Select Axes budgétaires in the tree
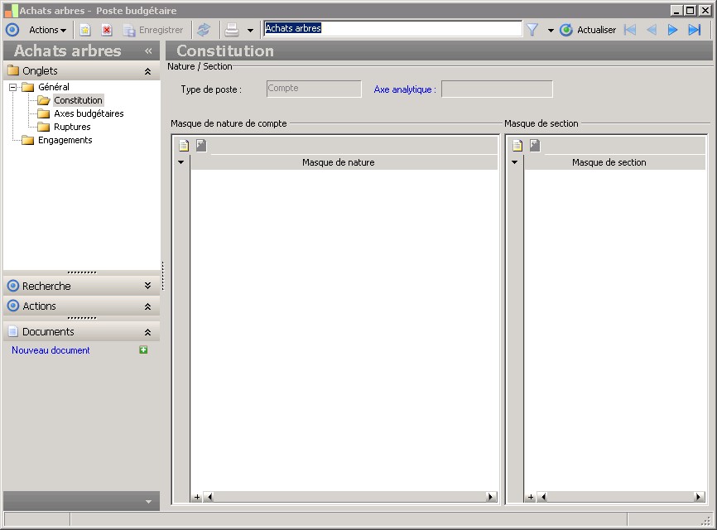 pos(89,113)
